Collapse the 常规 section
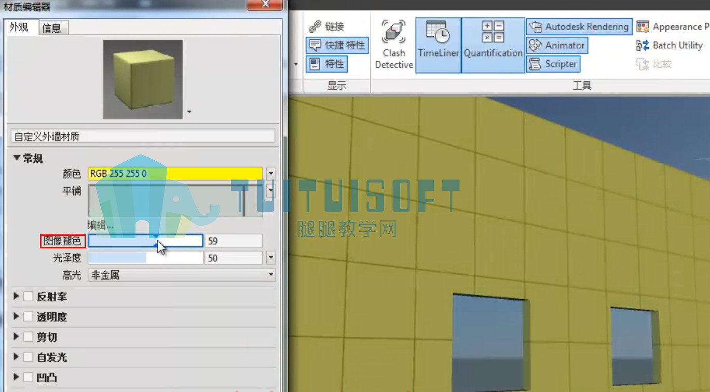 17,158
